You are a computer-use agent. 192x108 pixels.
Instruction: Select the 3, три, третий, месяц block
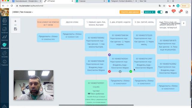[144, 22]
